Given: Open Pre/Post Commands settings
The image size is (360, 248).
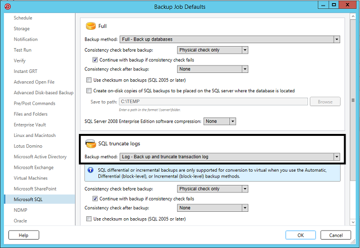Looking at the screenshot, I should (x=34, y=103).
